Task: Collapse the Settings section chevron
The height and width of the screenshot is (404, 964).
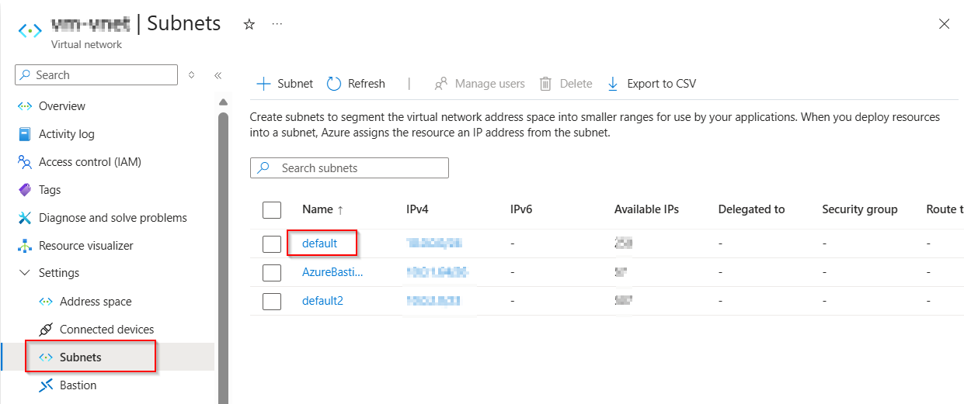Action: point(25,273)
